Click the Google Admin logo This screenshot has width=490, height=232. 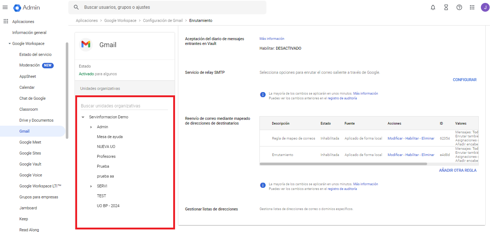(27, 7)
